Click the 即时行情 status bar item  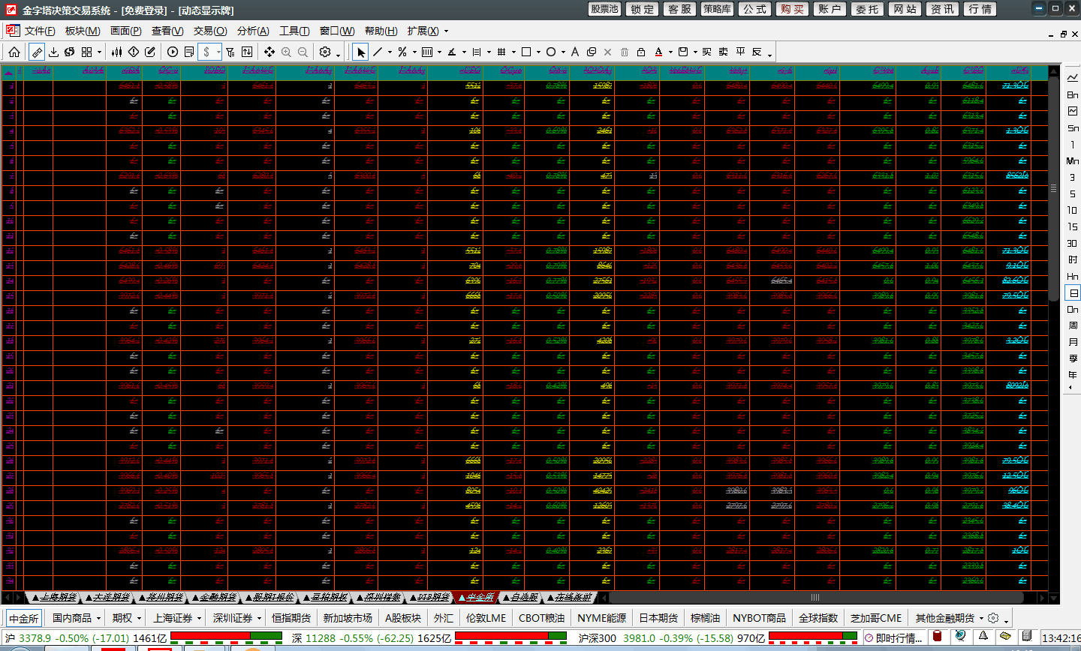click(894, 638)
